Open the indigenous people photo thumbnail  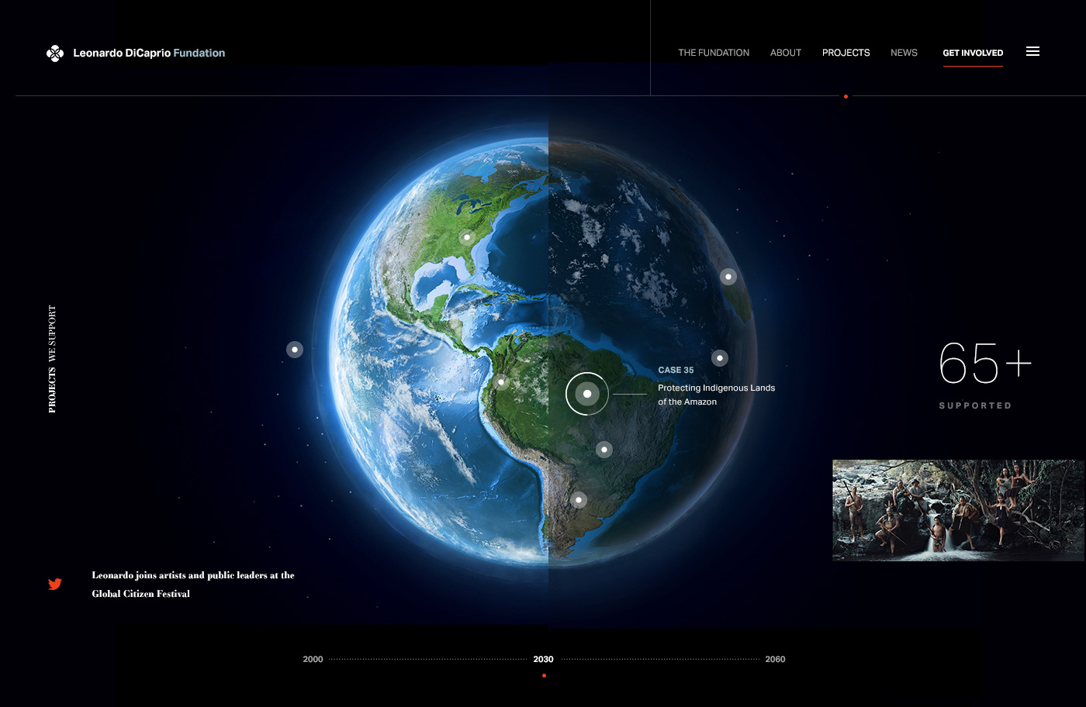(958, 510)
